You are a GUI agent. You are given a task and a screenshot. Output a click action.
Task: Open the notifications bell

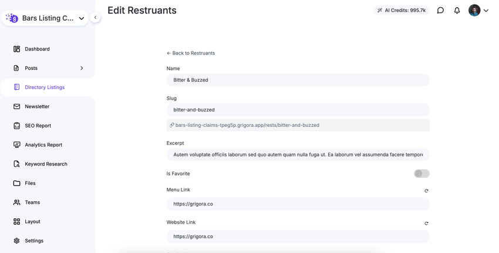tap(457, 11)
